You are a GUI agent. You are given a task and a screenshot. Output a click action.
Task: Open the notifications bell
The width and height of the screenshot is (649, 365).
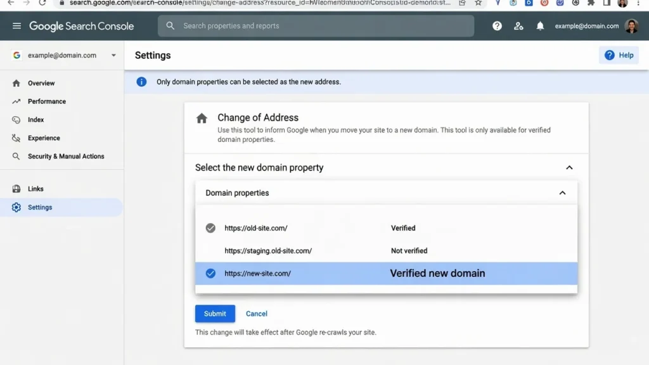point(540,26)
